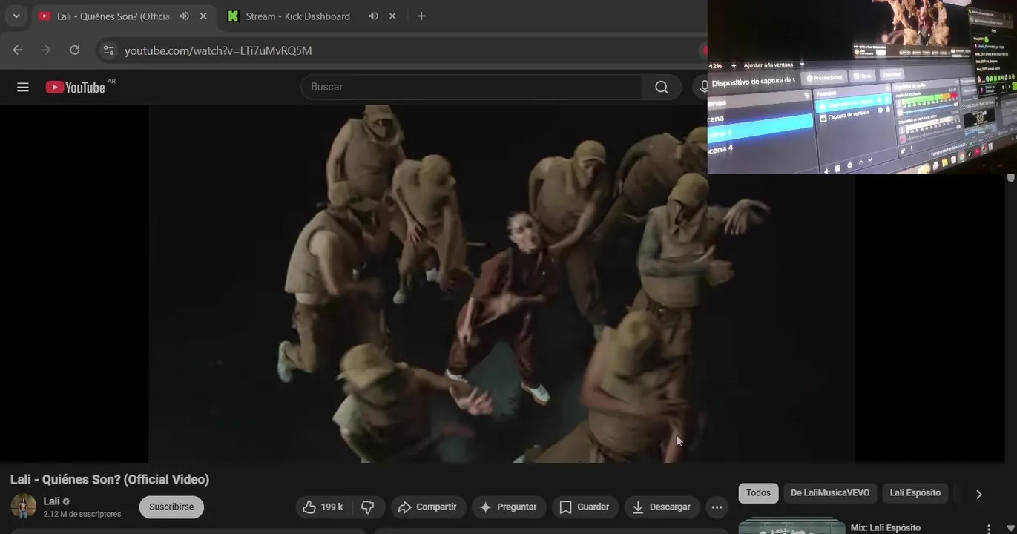Screen dimensions: 1017x534
Task: Save the video with Guardar
Action: tap(585, 507)
